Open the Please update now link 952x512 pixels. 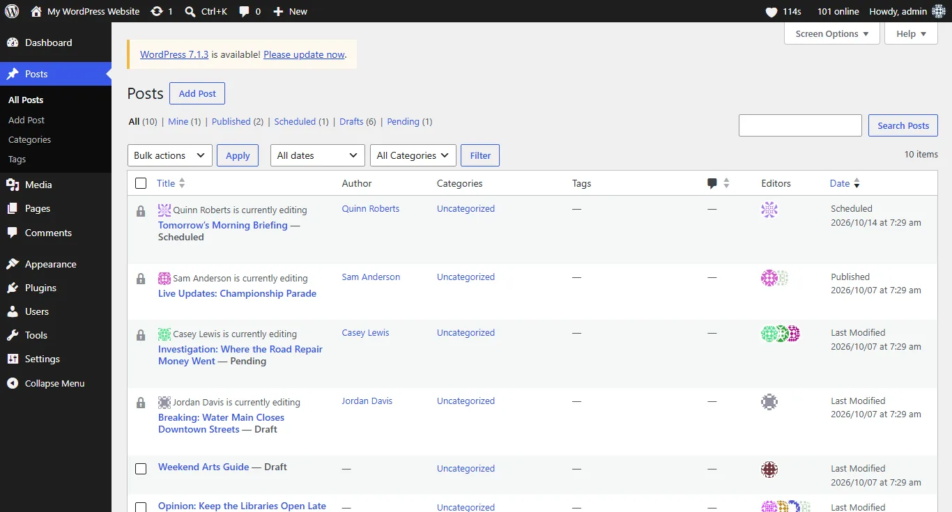coord(304,54)
